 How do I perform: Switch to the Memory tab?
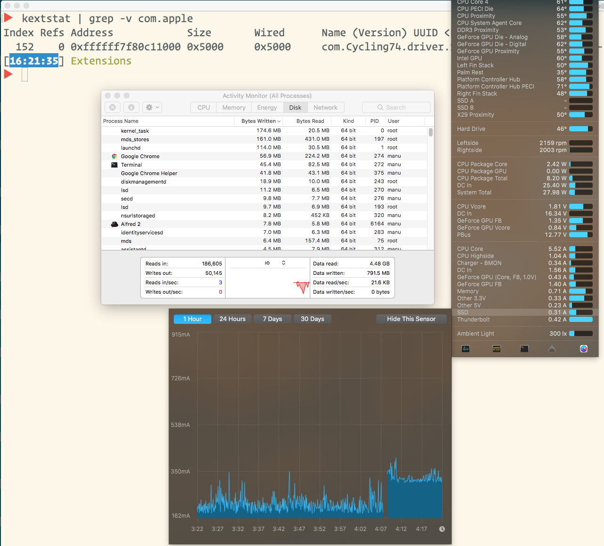tap(234, 107)
